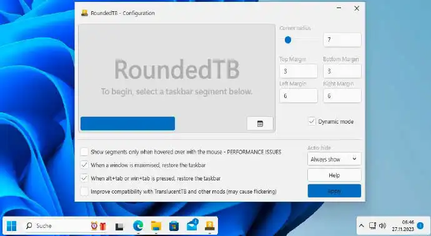Open the Mail app from the taskbar
The width and height of the screenshot is (431, 236).
(192, 225)
